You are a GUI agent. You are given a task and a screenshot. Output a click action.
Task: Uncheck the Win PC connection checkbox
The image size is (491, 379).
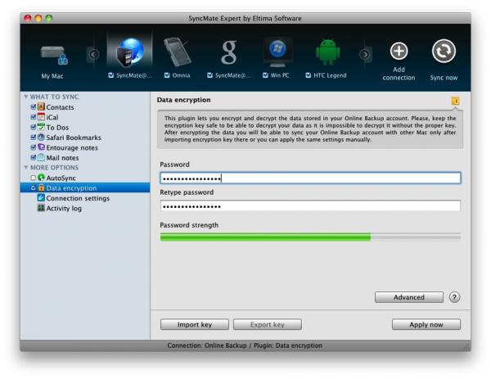[265, 75]
